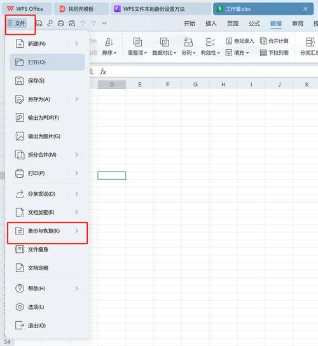Viewport: 318px width, 346px height.
Task: Choose 另存为(A) in the file menu
Action: (47, 99)
